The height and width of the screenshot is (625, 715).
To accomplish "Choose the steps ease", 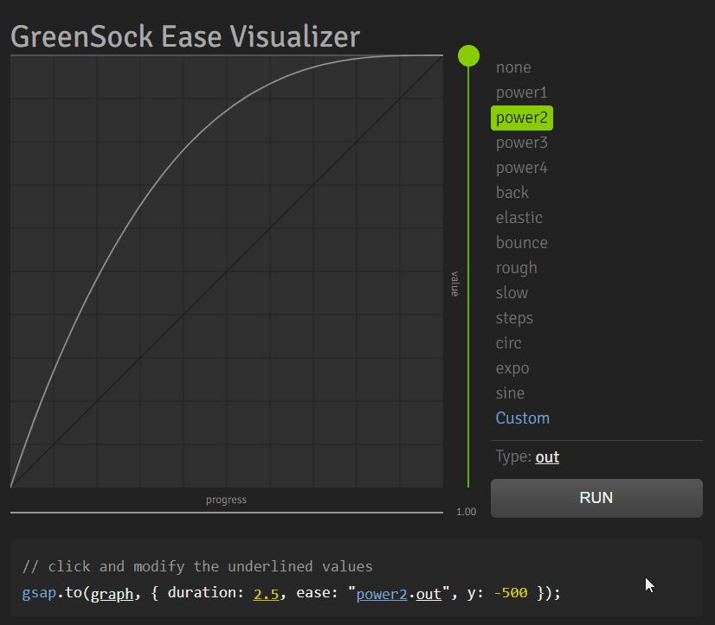I will 514,318.
